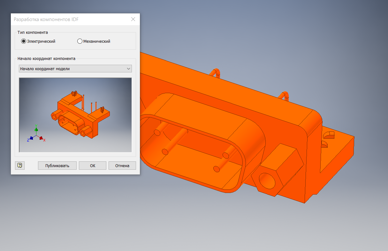The height and width of the screenshot is (251, 388).
Task: Expand the component origin combo box chevron
Action: (129, 68)
